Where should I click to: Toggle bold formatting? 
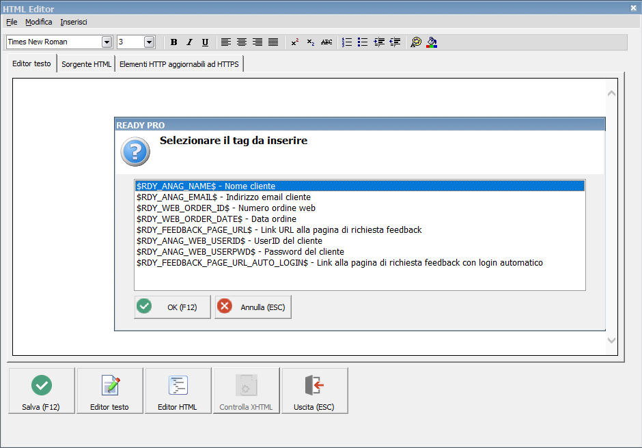(x=173, y=42)
